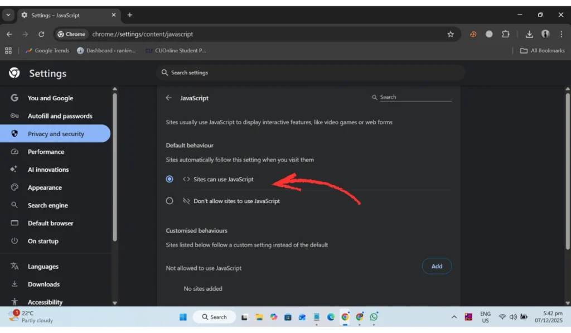Click the Search settings input field
Image resolution: width=571 pixels, height=333 pixels.
tap(310, 73)
